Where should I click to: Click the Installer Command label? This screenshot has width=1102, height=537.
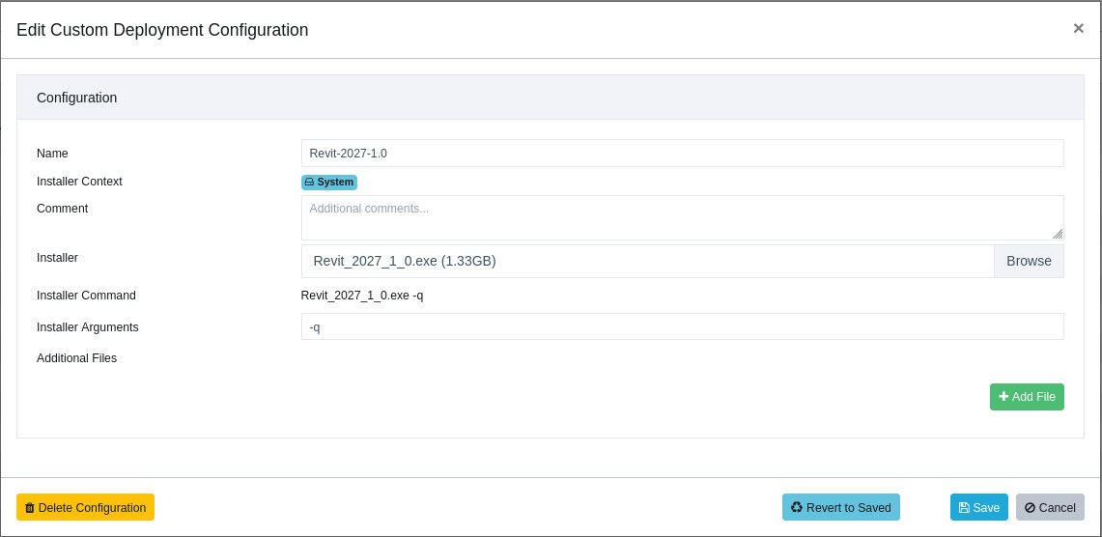click(87, 296)
